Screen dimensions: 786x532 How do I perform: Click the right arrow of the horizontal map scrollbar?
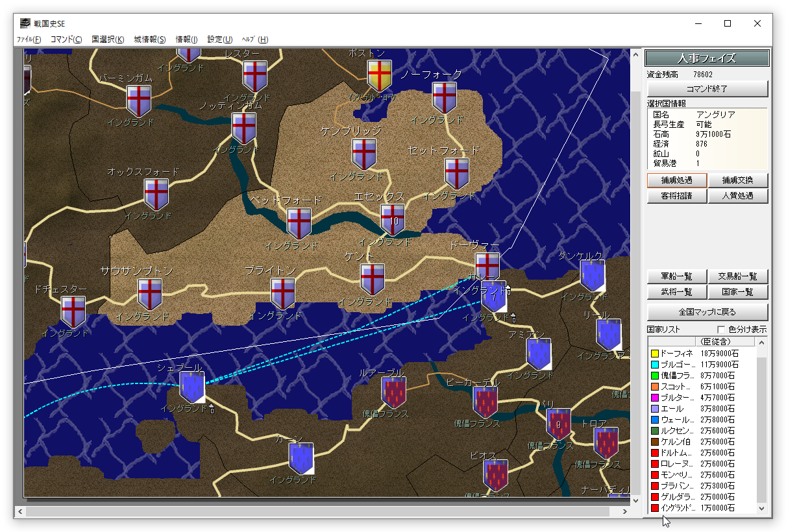pos(625,512)
